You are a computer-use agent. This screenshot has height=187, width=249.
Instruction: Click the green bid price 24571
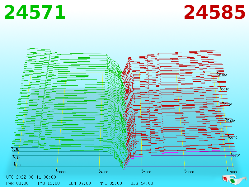point(35,12)
